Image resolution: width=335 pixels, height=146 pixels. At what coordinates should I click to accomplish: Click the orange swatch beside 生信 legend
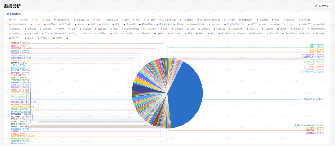(x=69, y=29)
